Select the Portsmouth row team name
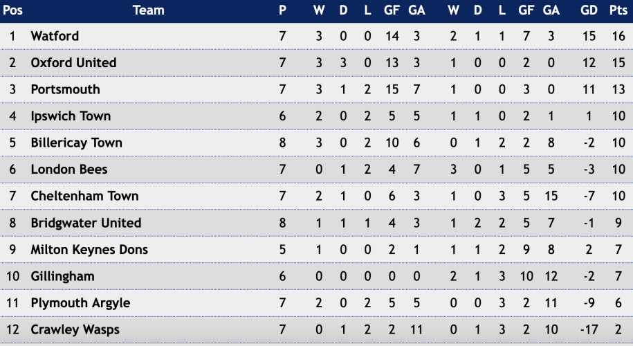633x346 pixels. (x=66, y=89)
